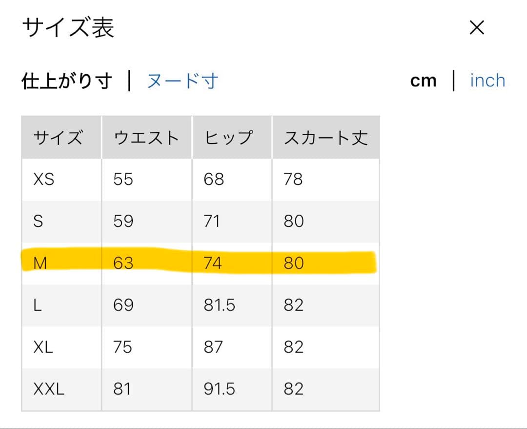Screen dimensions: 527x429
Task: Select the 仕上がり寸 tab
Action: point(67,81)
